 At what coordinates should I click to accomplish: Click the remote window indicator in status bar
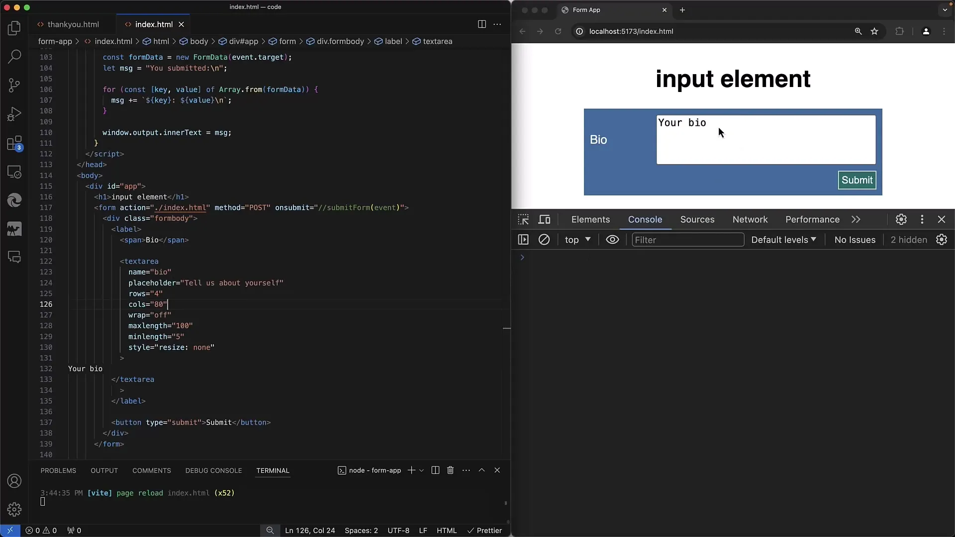10,531
